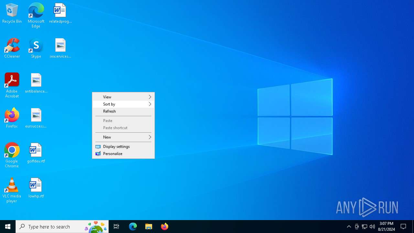Open File Explorer from the taskbar
The width and height of the screenshot is (414, 233).
(149, 227)
